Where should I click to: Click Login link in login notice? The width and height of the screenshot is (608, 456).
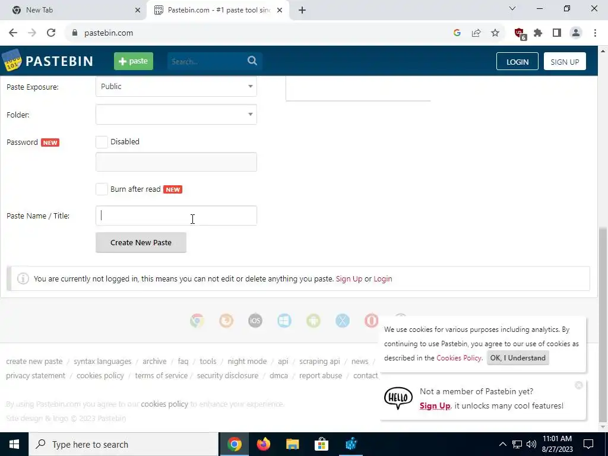[383, 279]
